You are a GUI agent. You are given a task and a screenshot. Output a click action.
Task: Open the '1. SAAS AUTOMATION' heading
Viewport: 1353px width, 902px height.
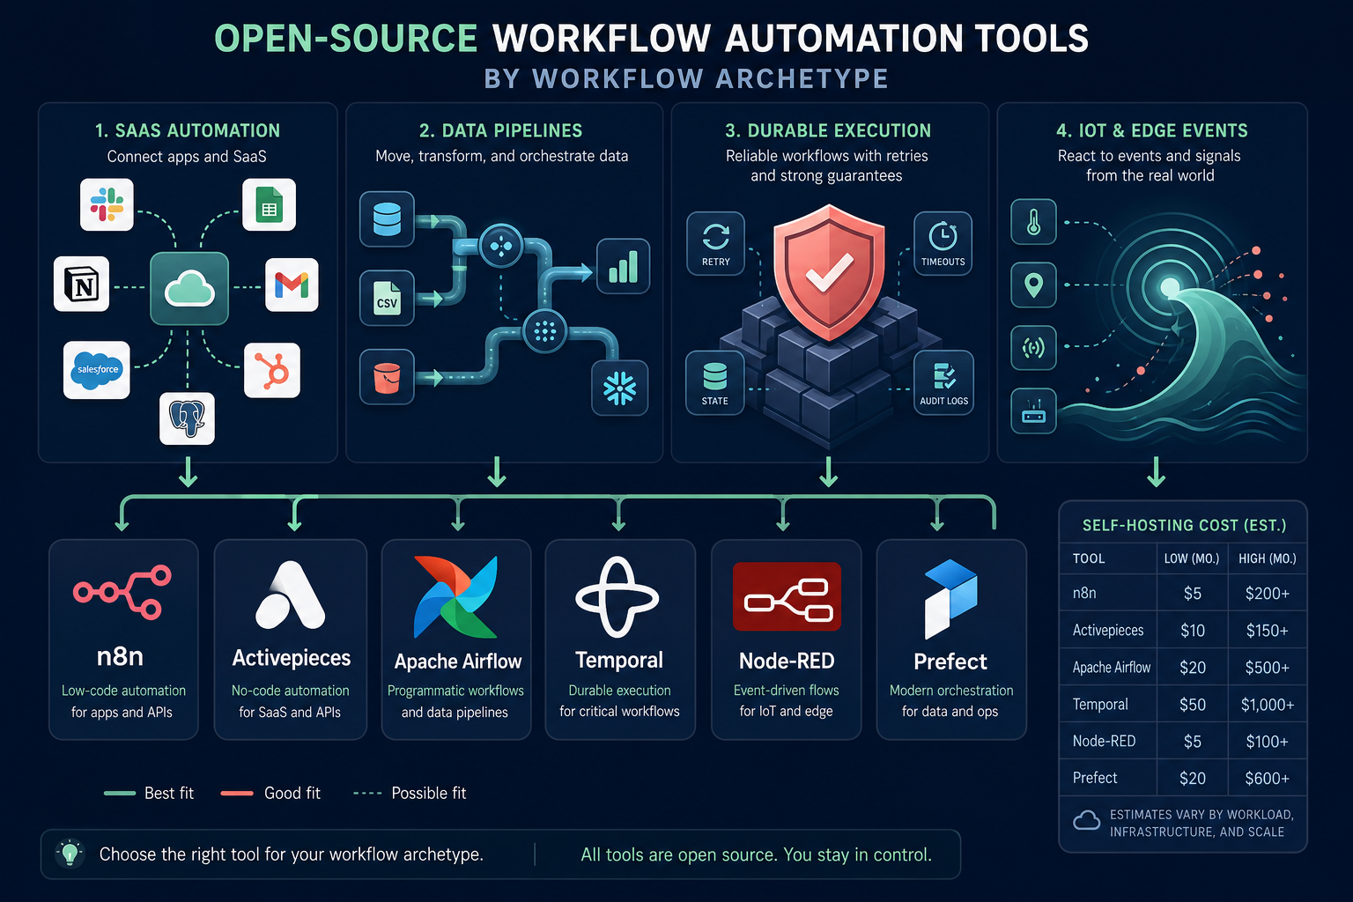[x=188, y=130]
